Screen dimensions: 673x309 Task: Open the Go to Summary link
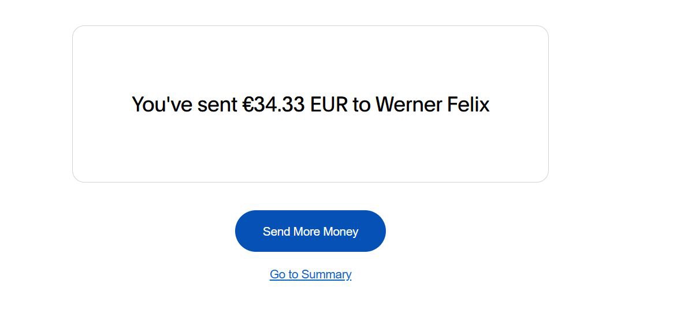[310, 274]
